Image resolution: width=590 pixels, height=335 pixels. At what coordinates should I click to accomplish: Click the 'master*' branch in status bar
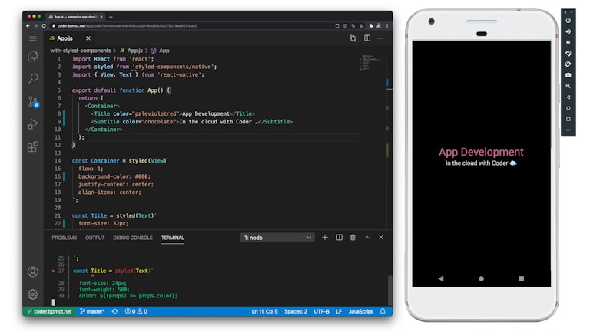coord(92,311)
